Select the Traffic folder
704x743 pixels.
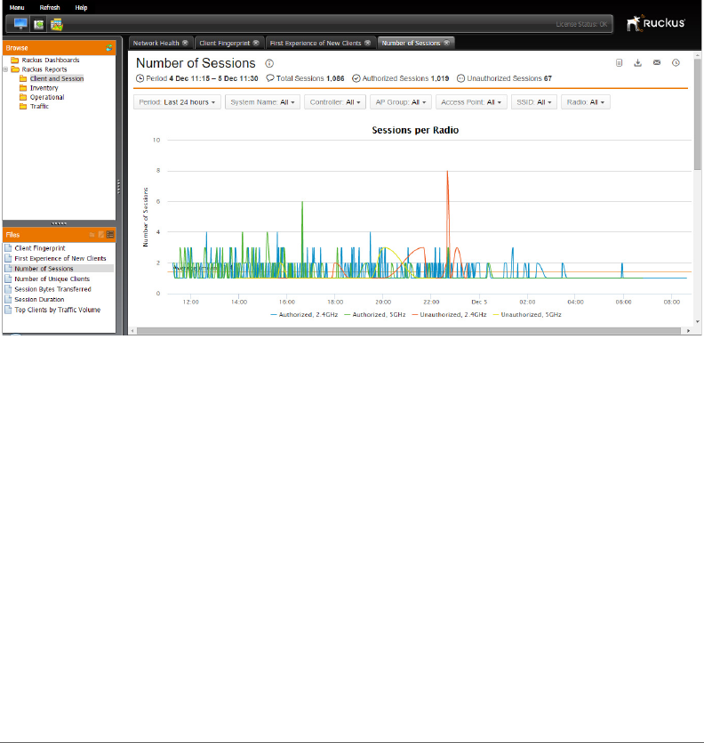pyautogui.click(x=39, y=106)
